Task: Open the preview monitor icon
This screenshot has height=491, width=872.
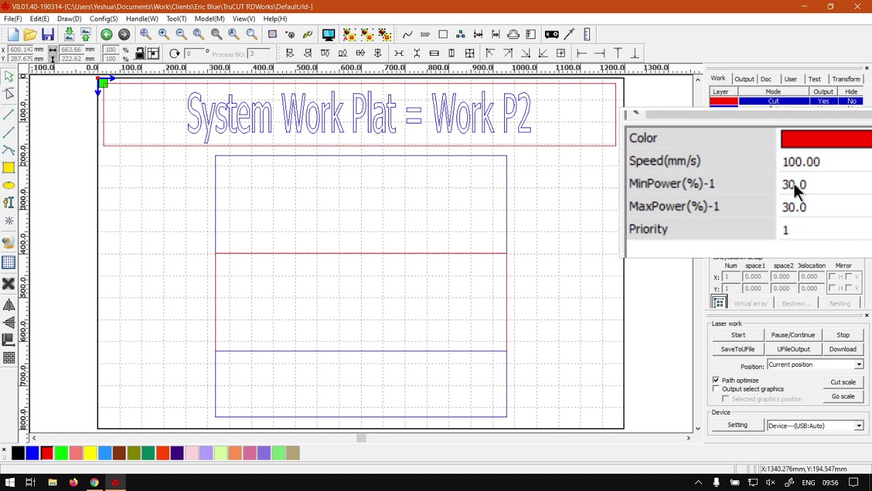Action: coord(328,35)
